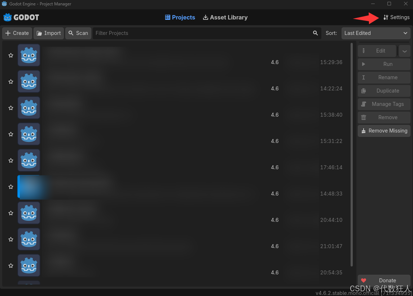Click the Remove button
Screen dimensions: 413x296
pos(384,117)
